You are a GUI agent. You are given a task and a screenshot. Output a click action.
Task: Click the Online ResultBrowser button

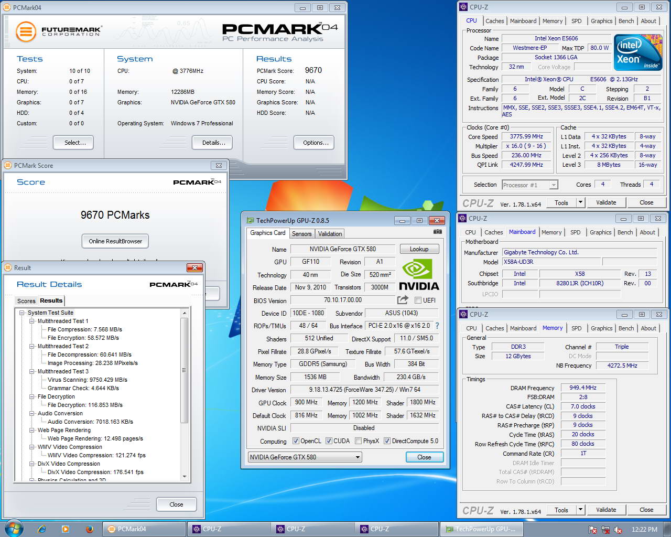[115, 241]
